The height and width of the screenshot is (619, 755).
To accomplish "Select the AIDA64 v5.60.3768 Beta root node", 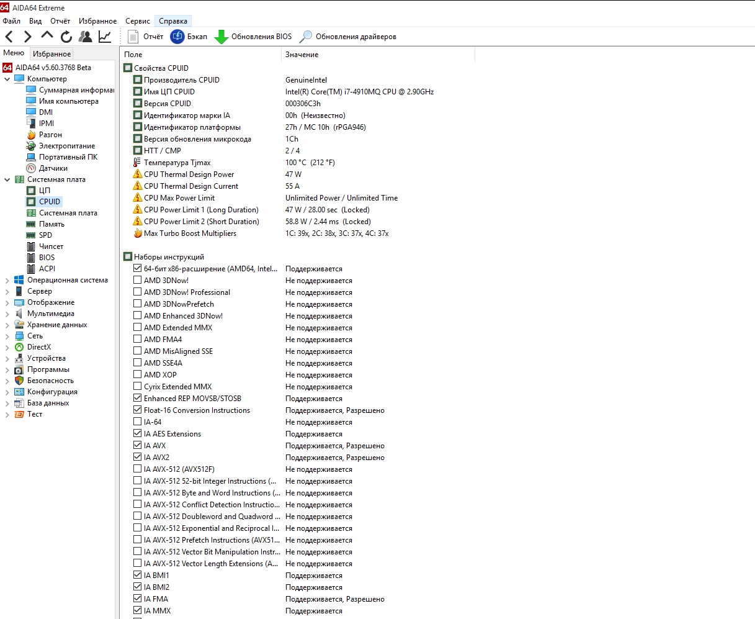I will [x=47, y=68].
